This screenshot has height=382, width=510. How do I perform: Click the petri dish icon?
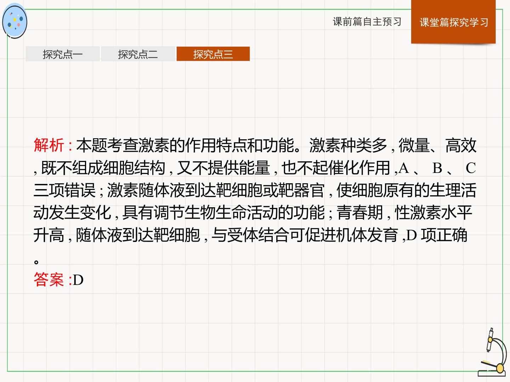pyautogui.click(x=15, y=21)
